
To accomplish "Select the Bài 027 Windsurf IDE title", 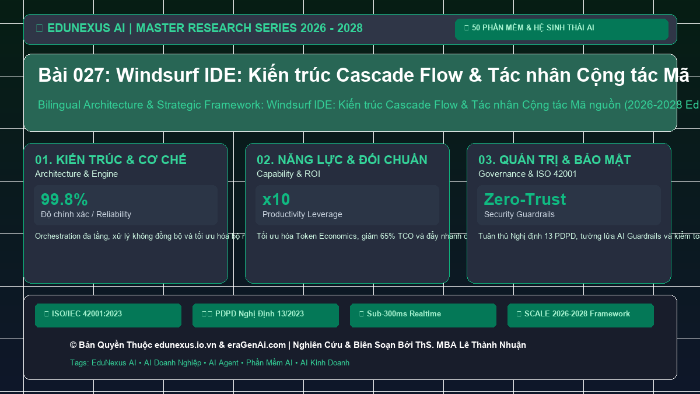I will tap(363, 75).
